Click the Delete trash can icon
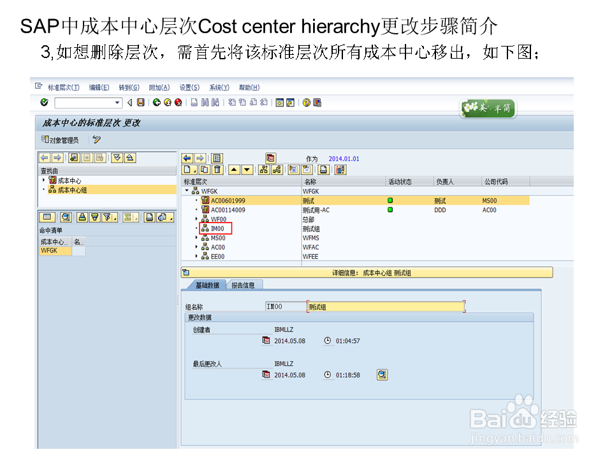The width and height of the screenshot is (612, 459). click(x=217, y=170)
